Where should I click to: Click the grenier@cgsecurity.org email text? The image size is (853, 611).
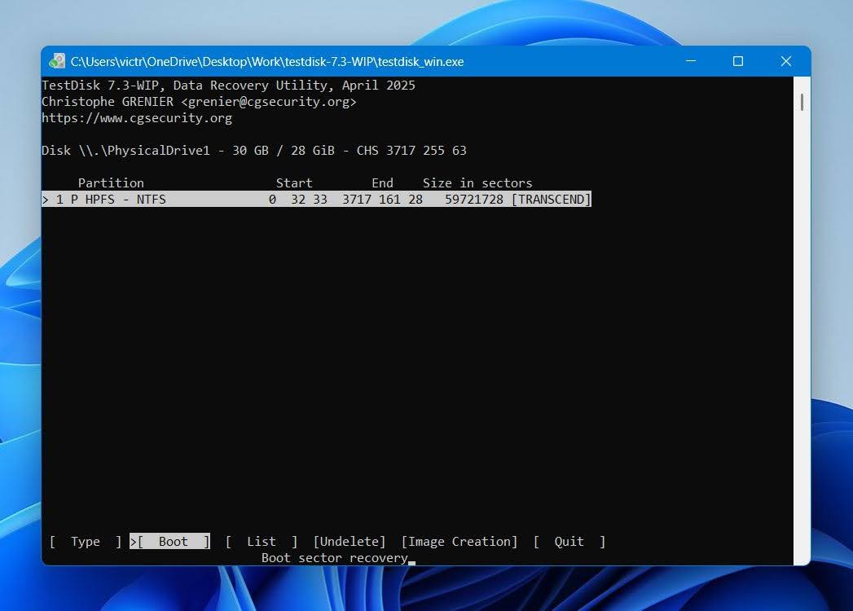coord(269,102)
